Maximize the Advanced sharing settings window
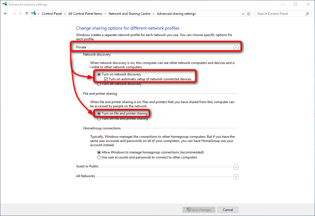 tap(295, 4)
